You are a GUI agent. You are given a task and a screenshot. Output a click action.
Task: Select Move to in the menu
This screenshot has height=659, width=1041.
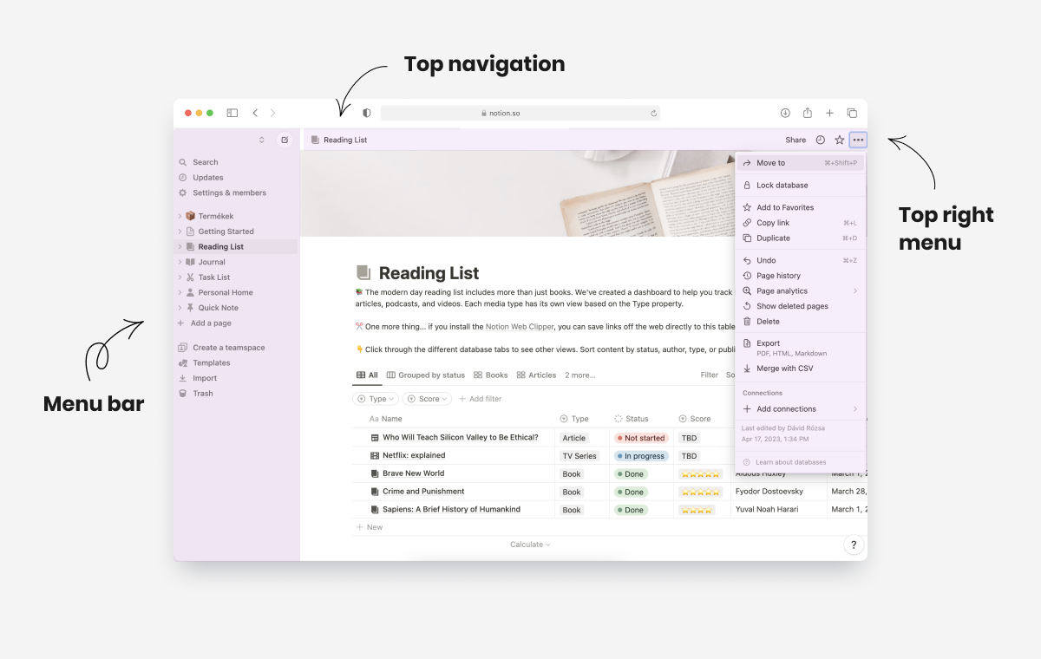point(800,163)
